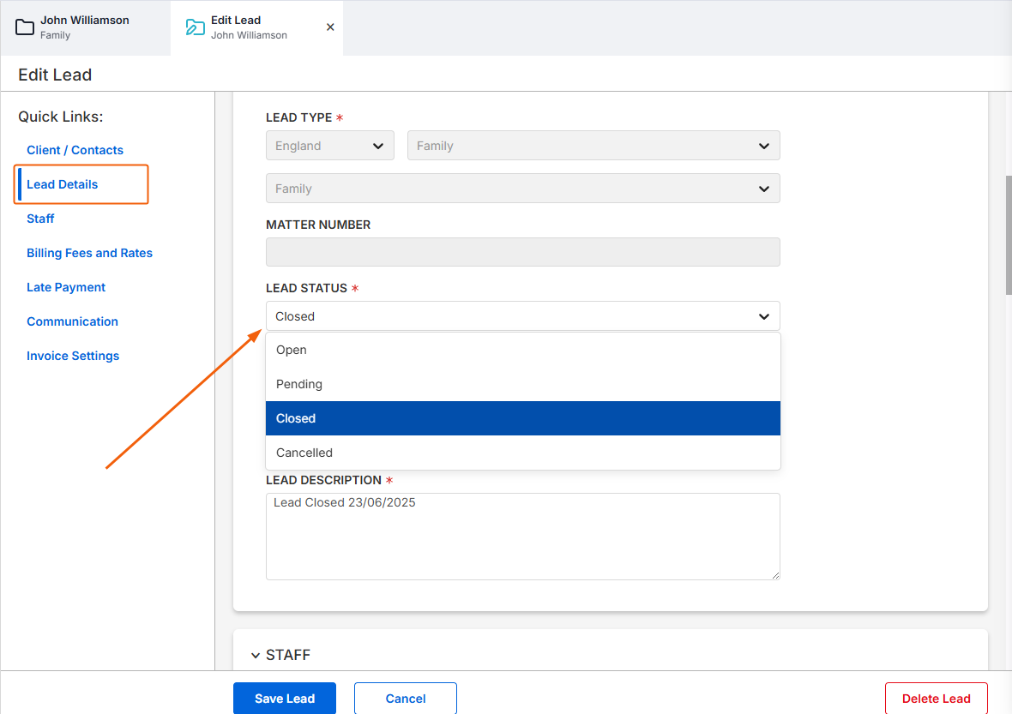This screenshot has height=714, width=1012.
Task: Select Pending in the status list
Action: (x=523, y=384)
